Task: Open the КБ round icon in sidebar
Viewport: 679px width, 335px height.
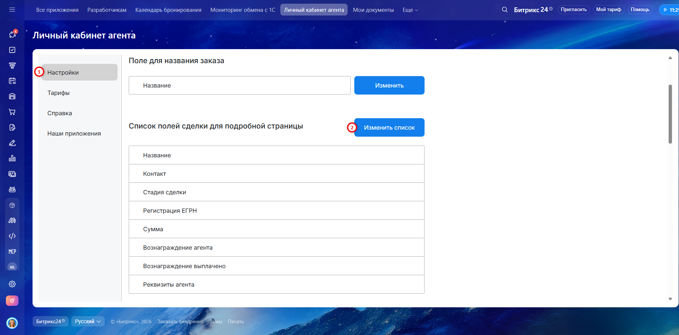Action: (x=12, y=267)
